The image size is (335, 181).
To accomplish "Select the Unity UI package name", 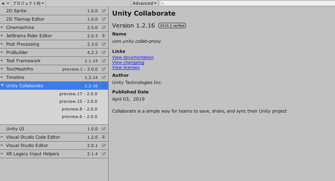I will [15, 129].
